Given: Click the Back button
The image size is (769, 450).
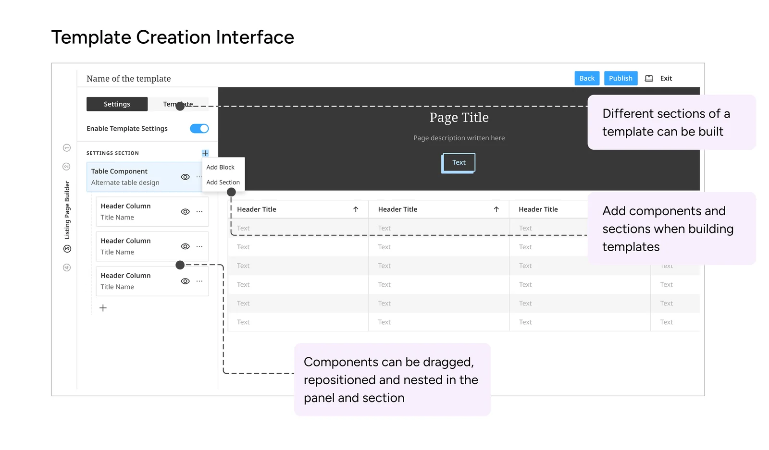Looking at the screenshot, I should (x=587, y=78).
